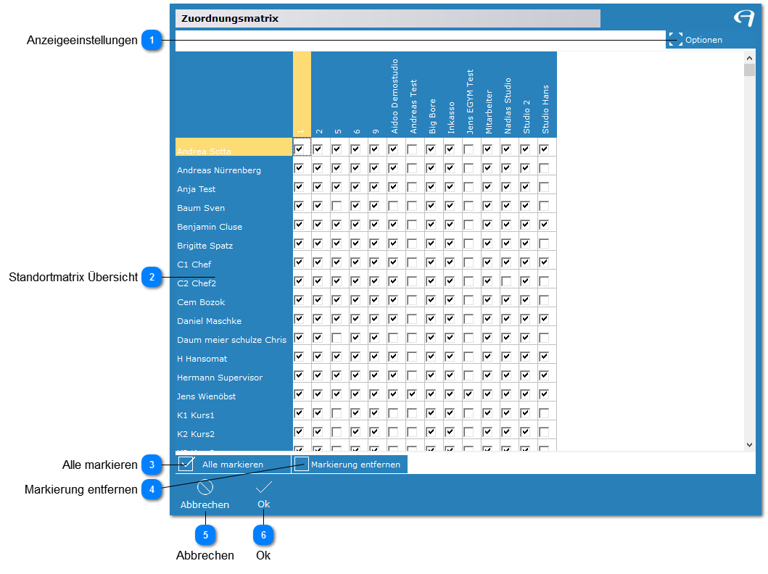Click the scrollbar up arrow
768x574 pixels.
coord(749,58)
